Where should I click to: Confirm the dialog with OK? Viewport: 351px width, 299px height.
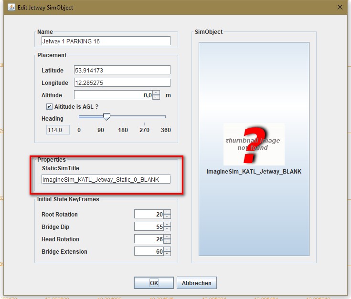coord(153,283)
